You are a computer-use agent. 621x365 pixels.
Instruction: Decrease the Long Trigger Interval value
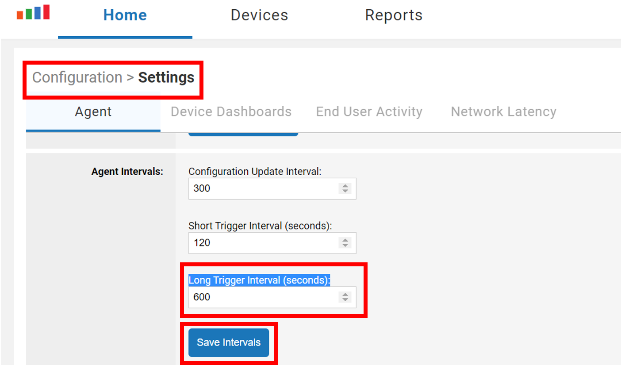coord(345,300)
